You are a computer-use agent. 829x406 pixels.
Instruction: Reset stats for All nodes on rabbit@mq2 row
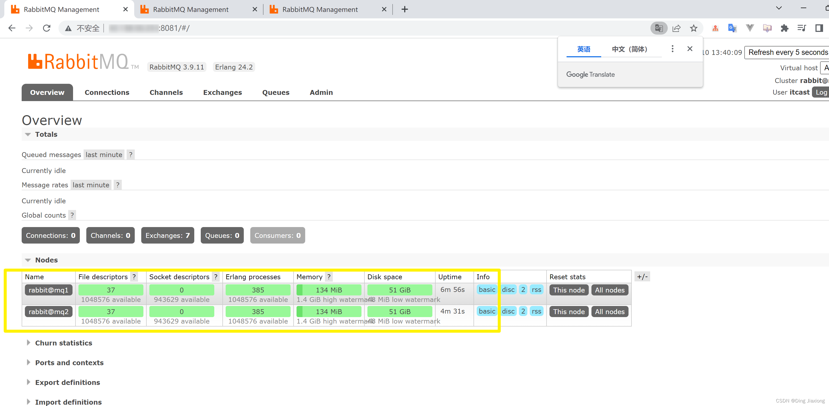(610, 311)
